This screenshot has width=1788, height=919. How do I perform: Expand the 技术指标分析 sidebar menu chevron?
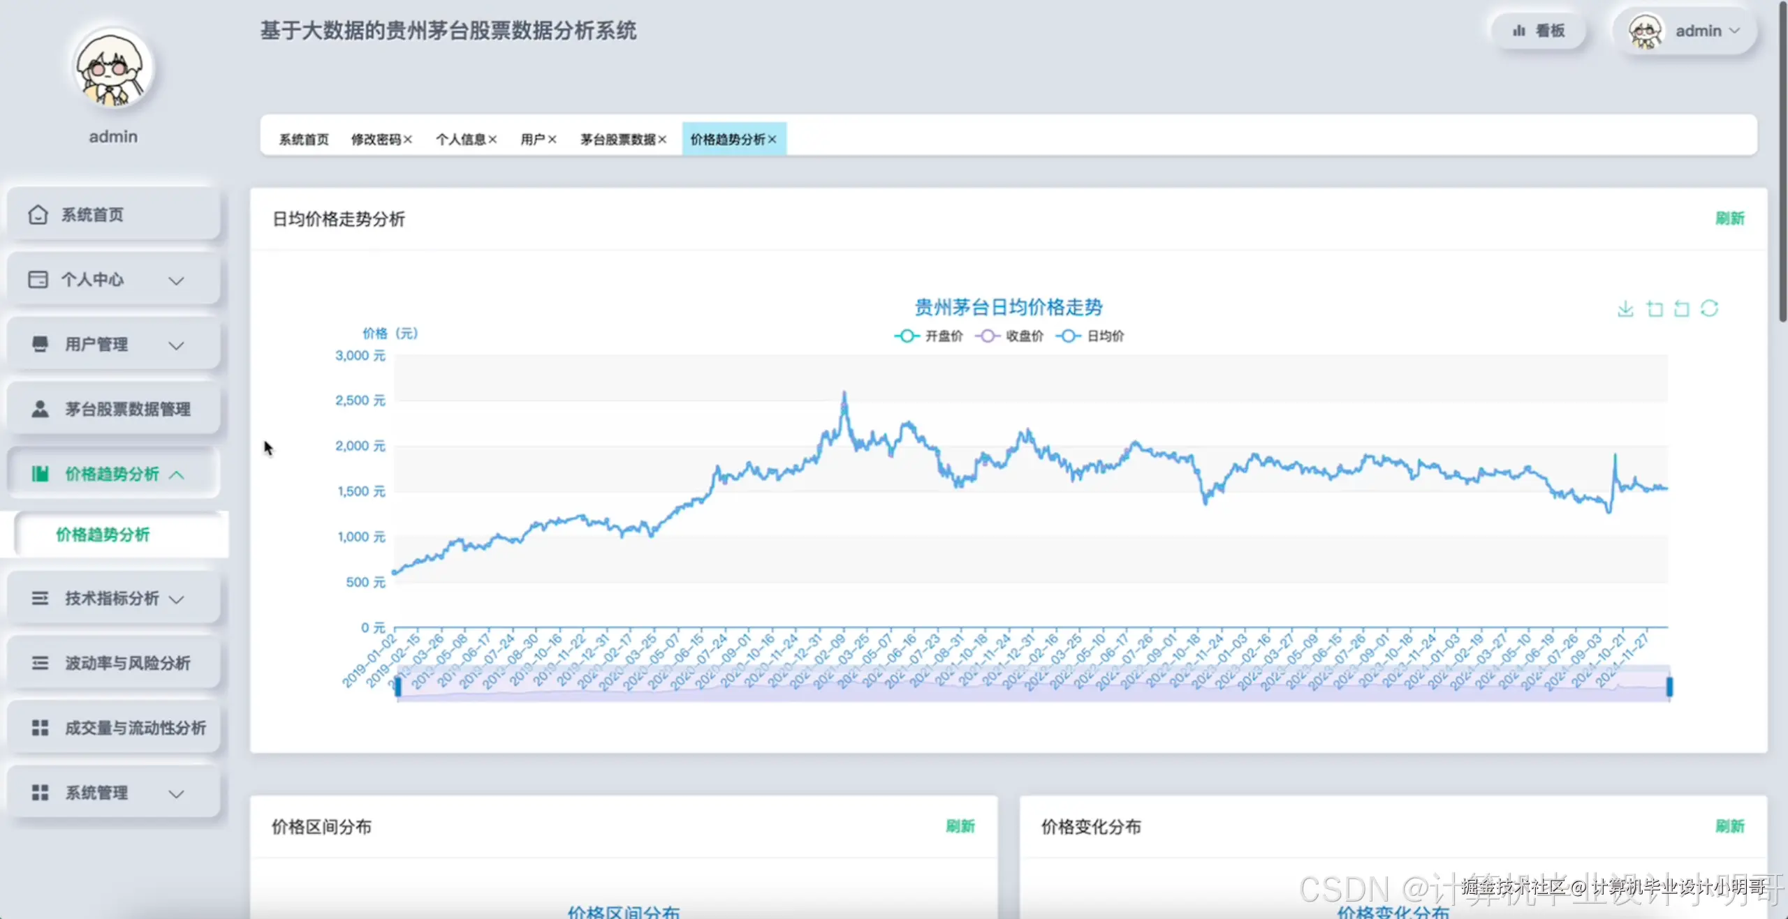(x=176, y=599)
